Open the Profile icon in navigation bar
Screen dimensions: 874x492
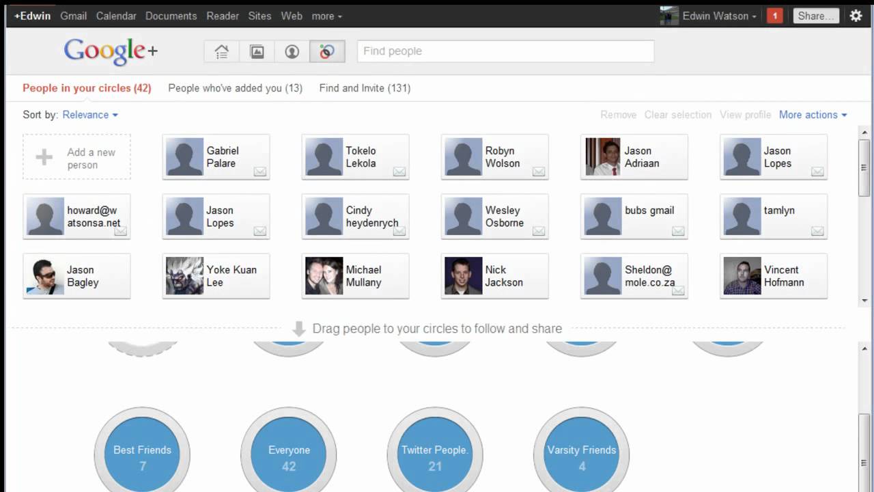(292, 51)
